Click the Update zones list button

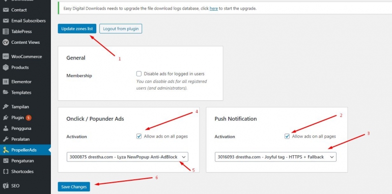[77, 29]
